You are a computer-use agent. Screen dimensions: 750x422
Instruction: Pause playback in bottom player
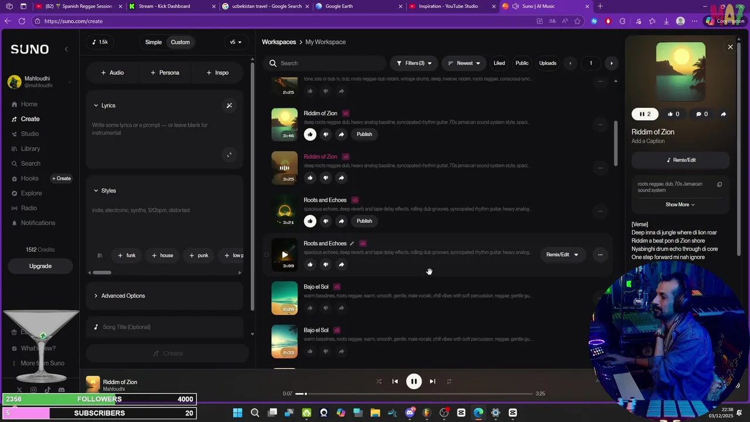pos(414,382)
